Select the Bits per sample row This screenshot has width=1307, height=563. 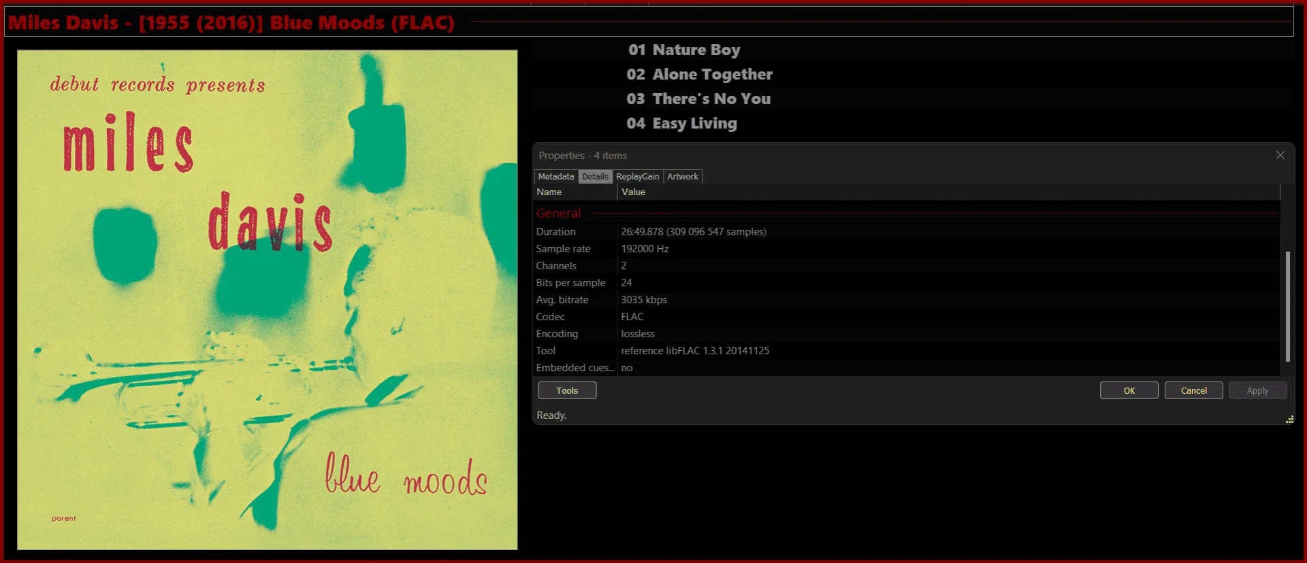[x=907, y=283]
